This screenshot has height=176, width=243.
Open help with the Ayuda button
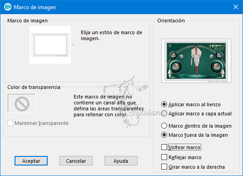point(121,161)
